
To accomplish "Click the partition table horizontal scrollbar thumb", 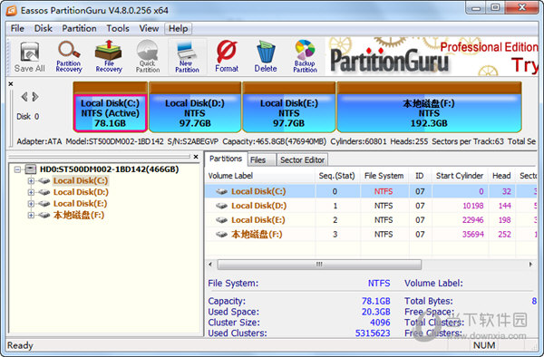I will point(319,265).
